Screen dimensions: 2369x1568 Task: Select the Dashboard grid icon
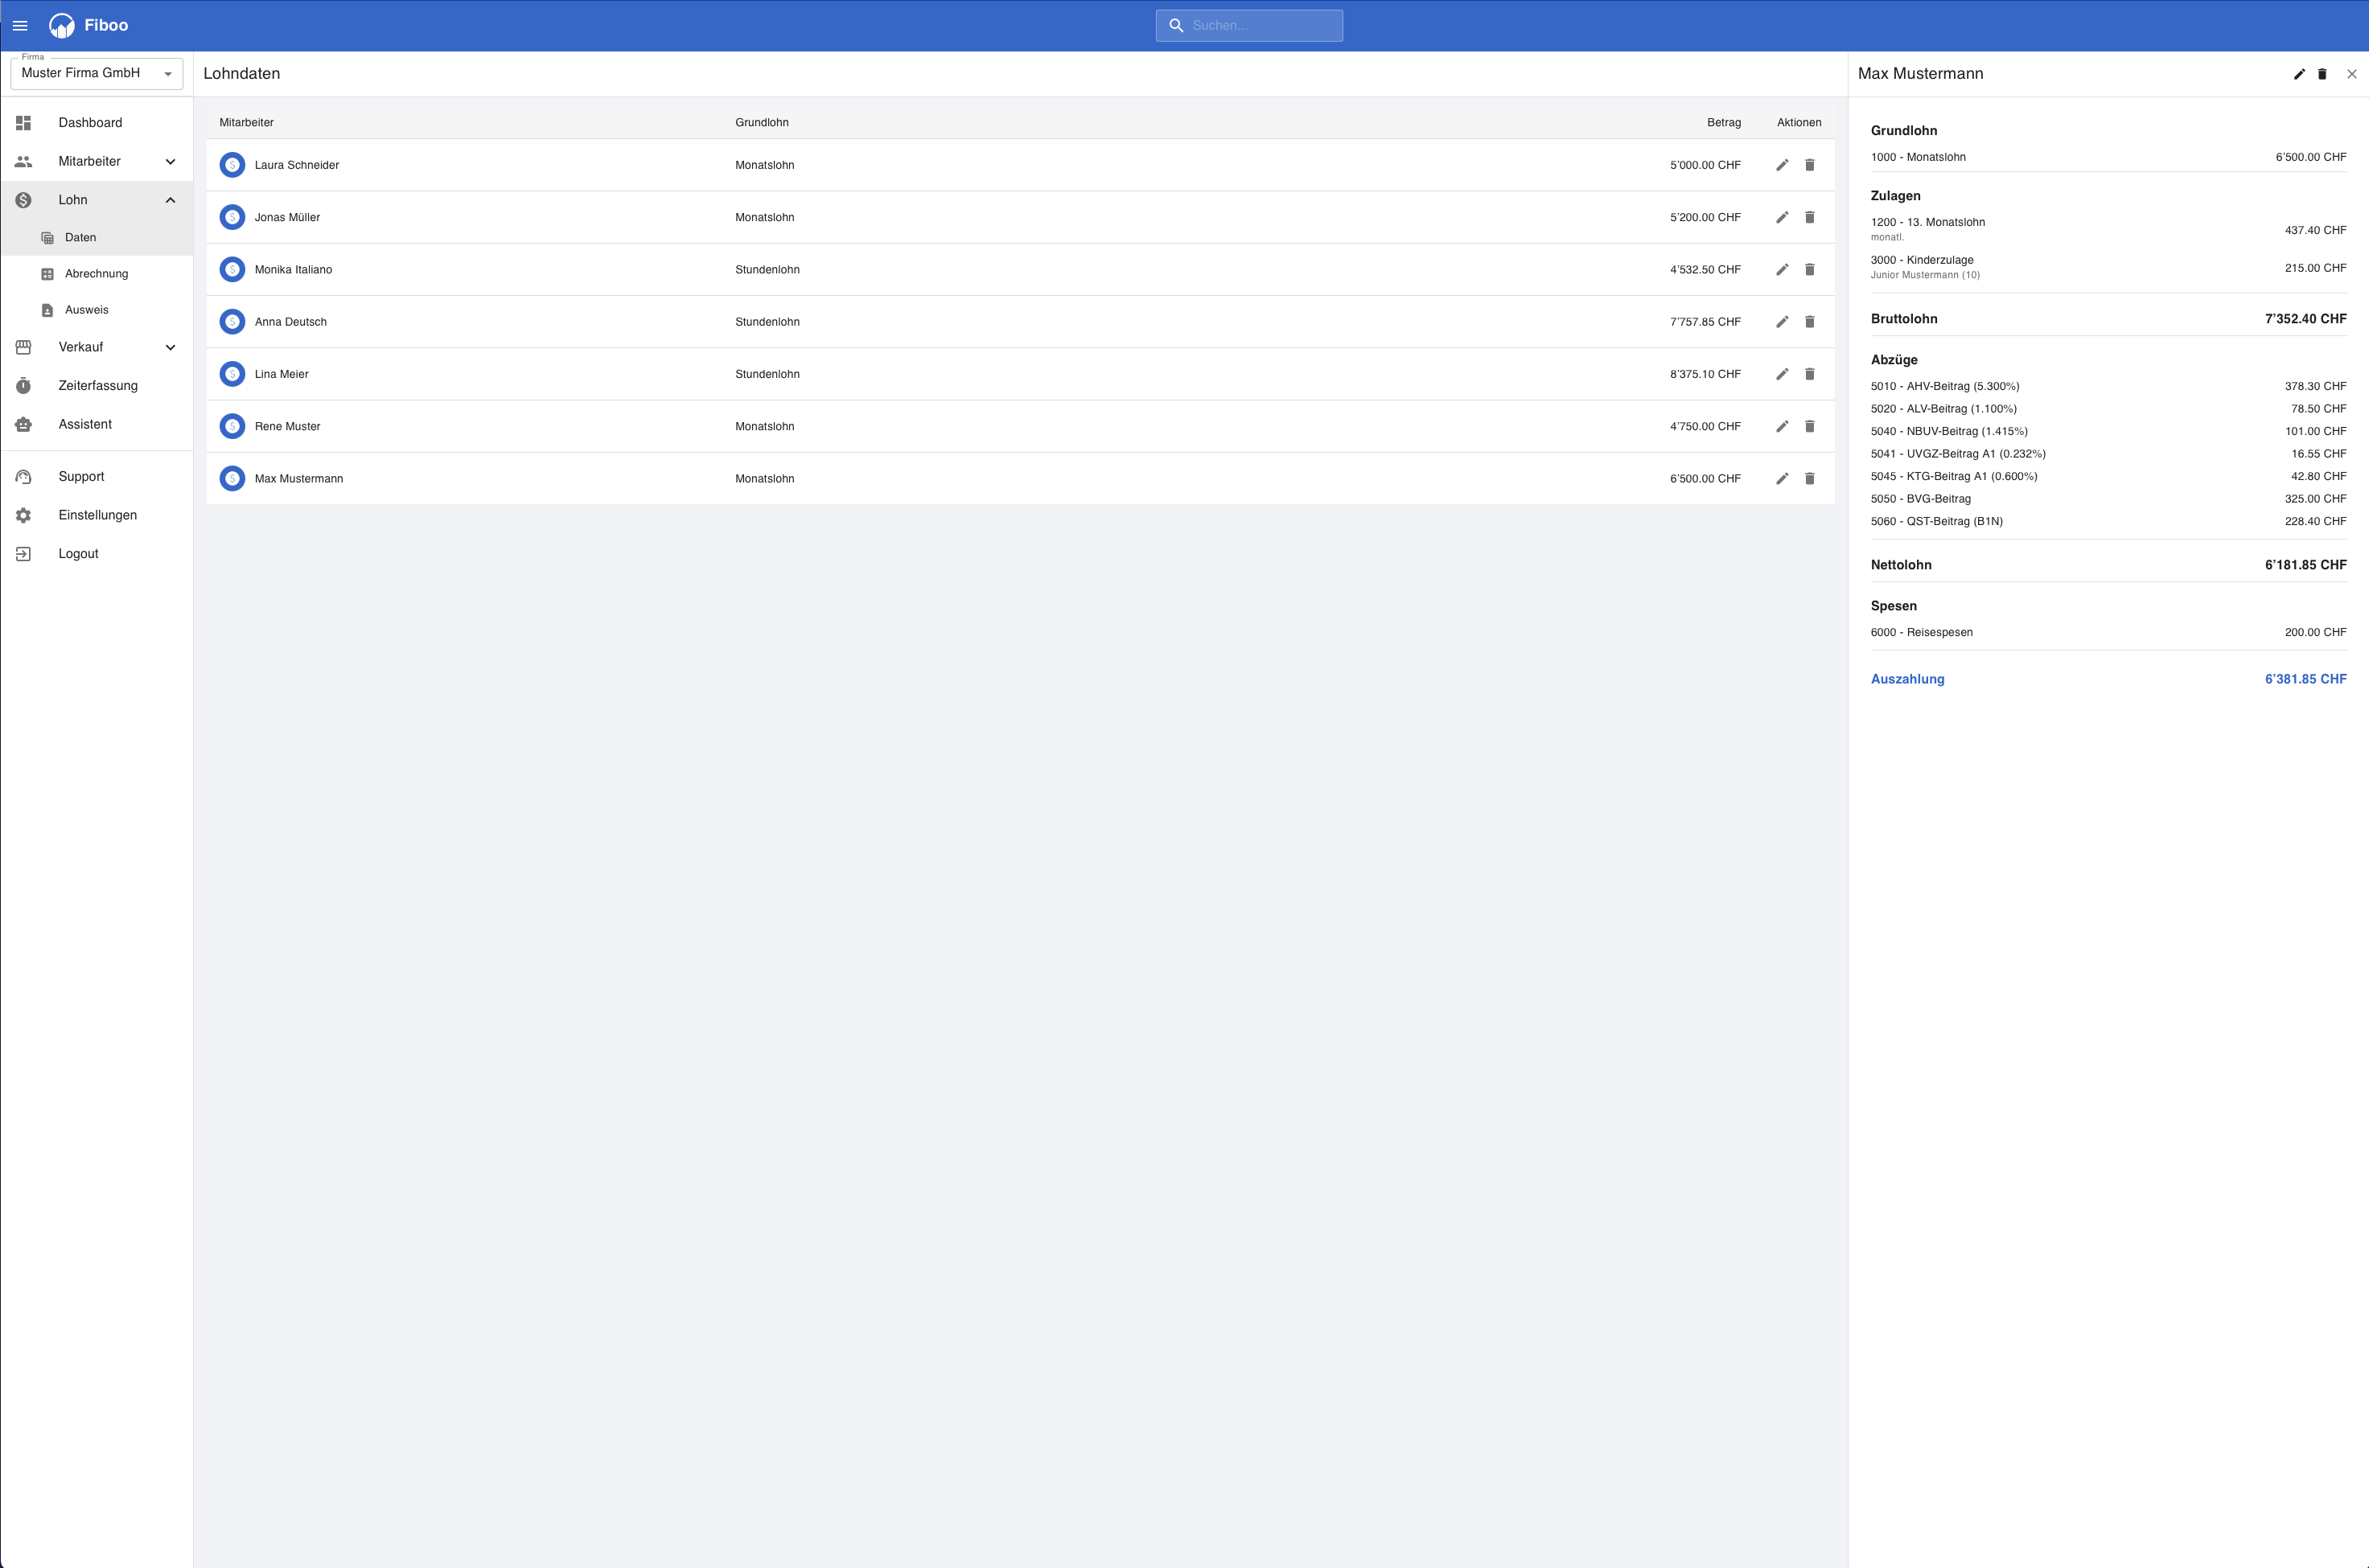click(x=24, y=122)
